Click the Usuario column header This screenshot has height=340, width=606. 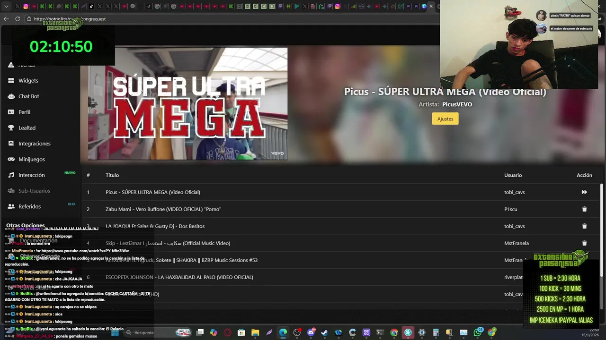pos(513,175)
